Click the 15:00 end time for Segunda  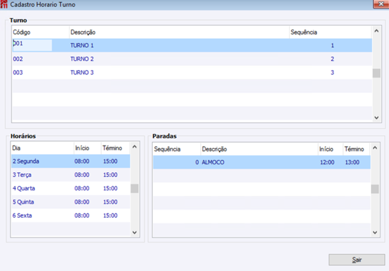(110, 162)
